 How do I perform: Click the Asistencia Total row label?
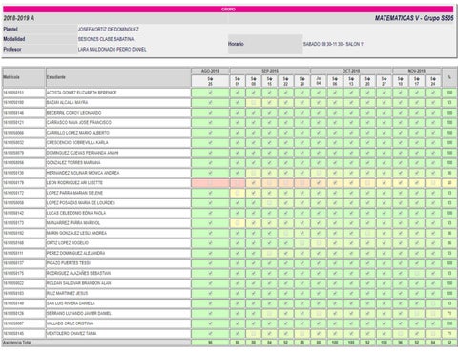pyautogui.click(x=17, y=343)
